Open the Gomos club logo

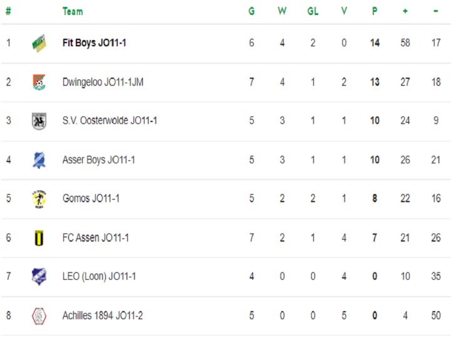[39, 199]
